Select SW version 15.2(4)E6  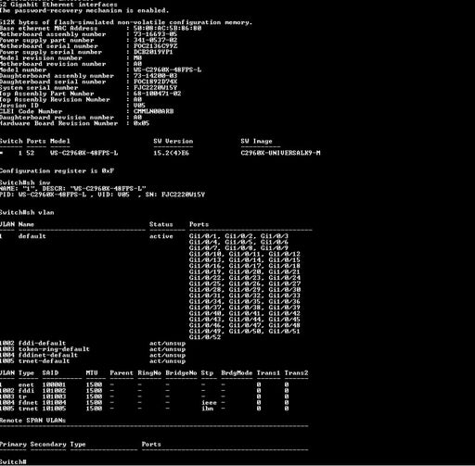[171, 153]
